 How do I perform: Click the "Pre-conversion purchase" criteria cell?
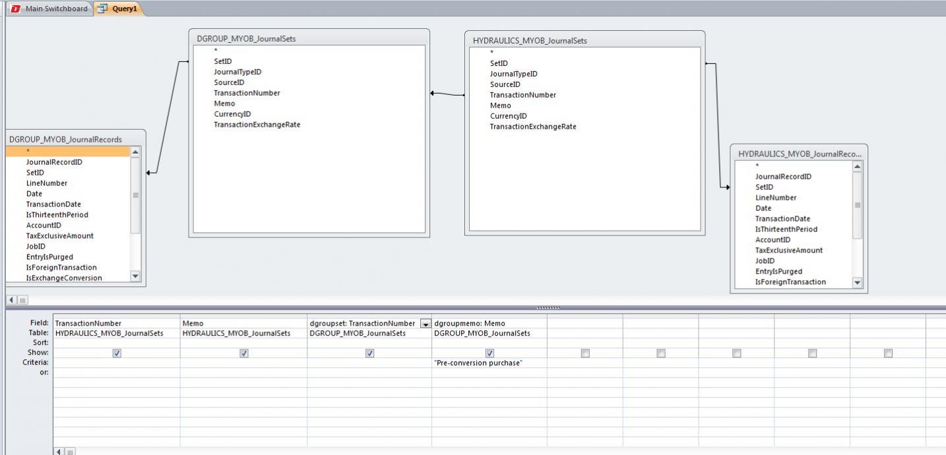click(489, 363)
